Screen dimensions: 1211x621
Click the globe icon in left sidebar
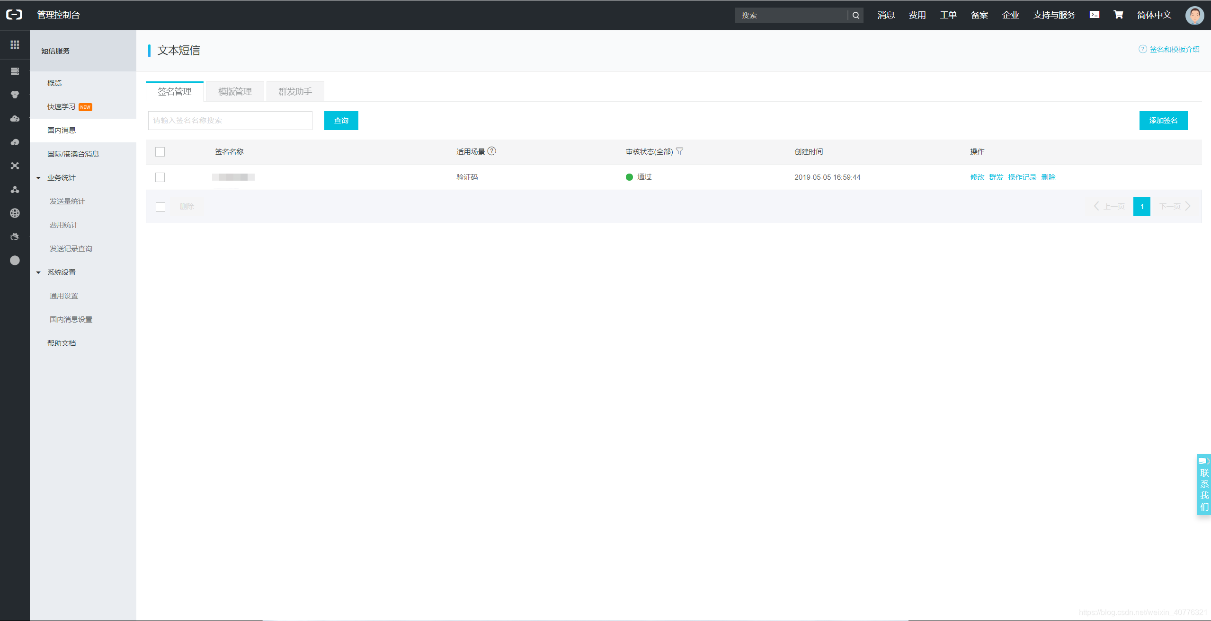(15, 213)
